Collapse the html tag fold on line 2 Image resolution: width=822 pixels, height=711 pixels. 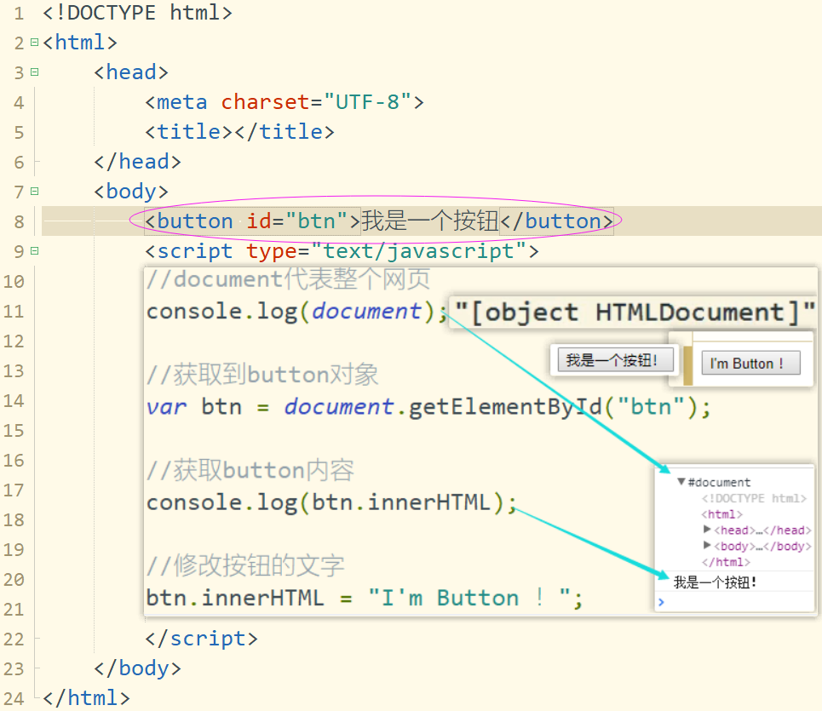(35, 42)
